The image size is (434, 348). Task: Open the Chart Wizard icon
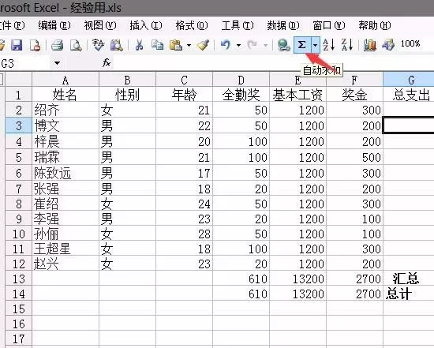(x=370, y=45)
